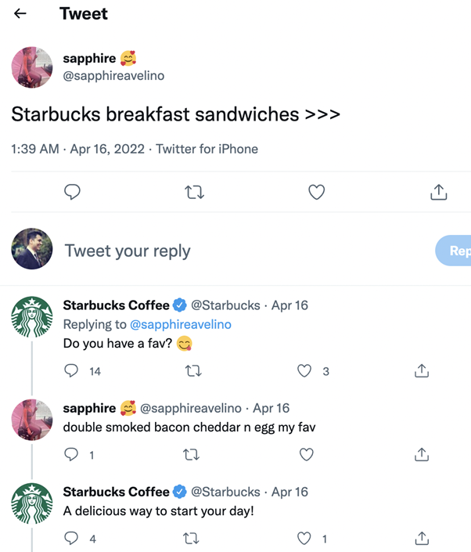471x552 pixels.
Task: Click the blue Reply button
Action: pyautogui.click(x=455, y=251)
